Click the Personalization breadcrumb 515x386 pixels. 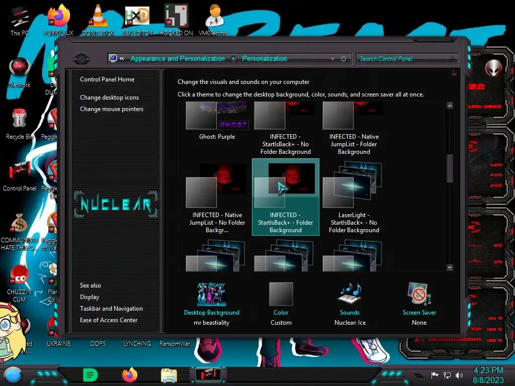pos(265,58)
